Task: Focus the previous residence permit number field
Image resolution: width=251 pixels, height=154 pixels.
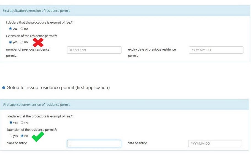Action: [94, 50]
